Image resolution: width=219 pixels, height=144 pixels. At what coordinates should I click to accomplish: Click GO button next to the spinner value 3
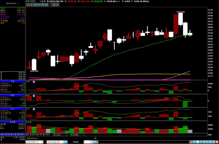[x=95, y=142]
